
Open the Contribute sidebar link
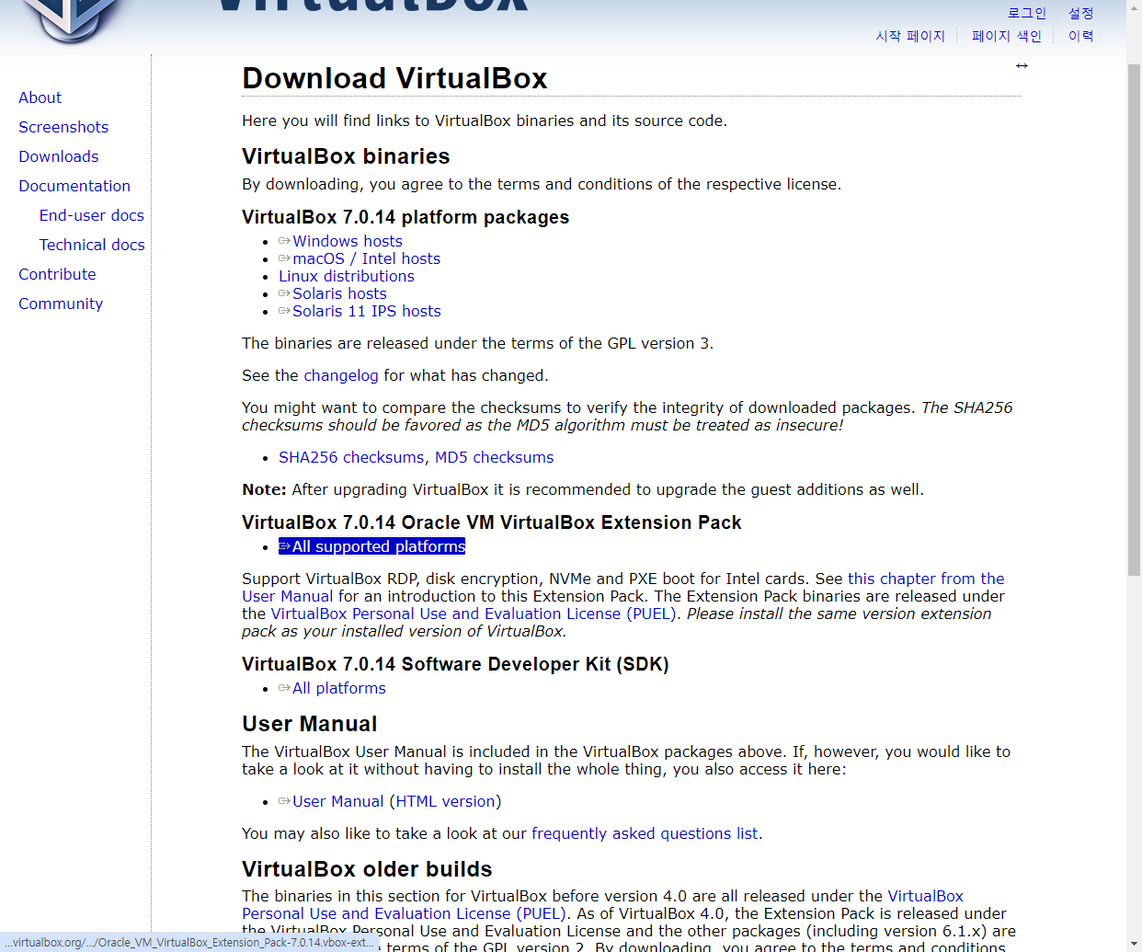pyautogui.click(x=57, y=274)
